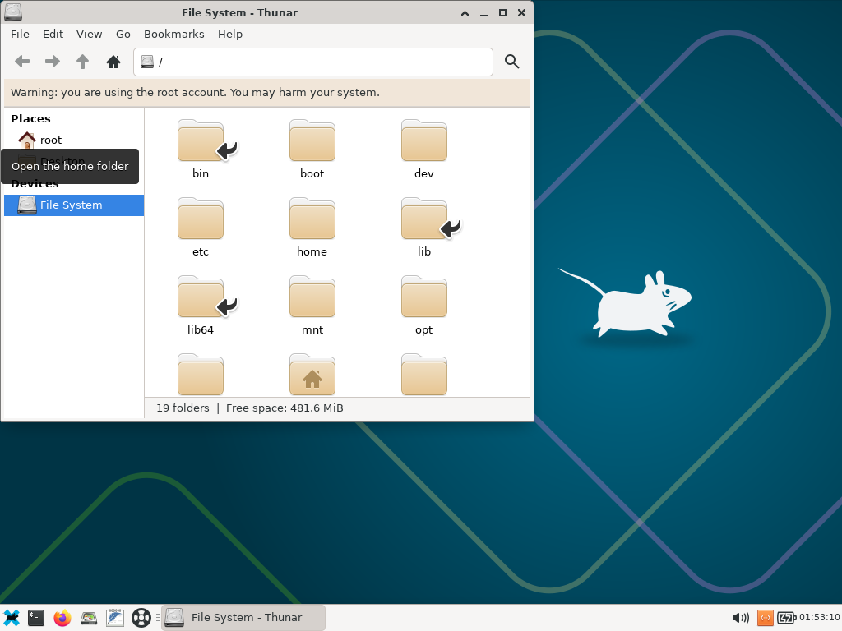The image size is (842, 631).
Task: Open the task manager panel launcher
Action: coord(89,618)
